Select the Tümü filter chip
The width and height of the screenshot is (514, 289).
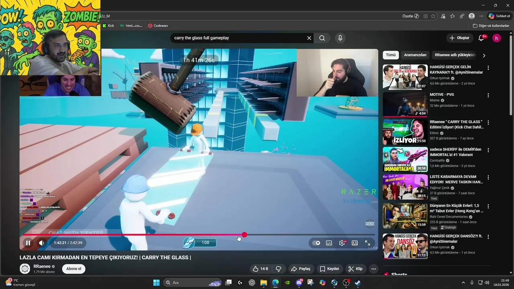click(391, 55)
